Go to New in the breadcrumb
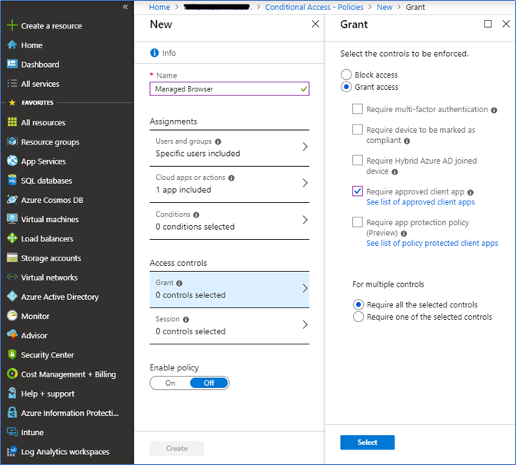Image resolution: width=516 pixels, height=465 pixels. (x=385, y=7)
